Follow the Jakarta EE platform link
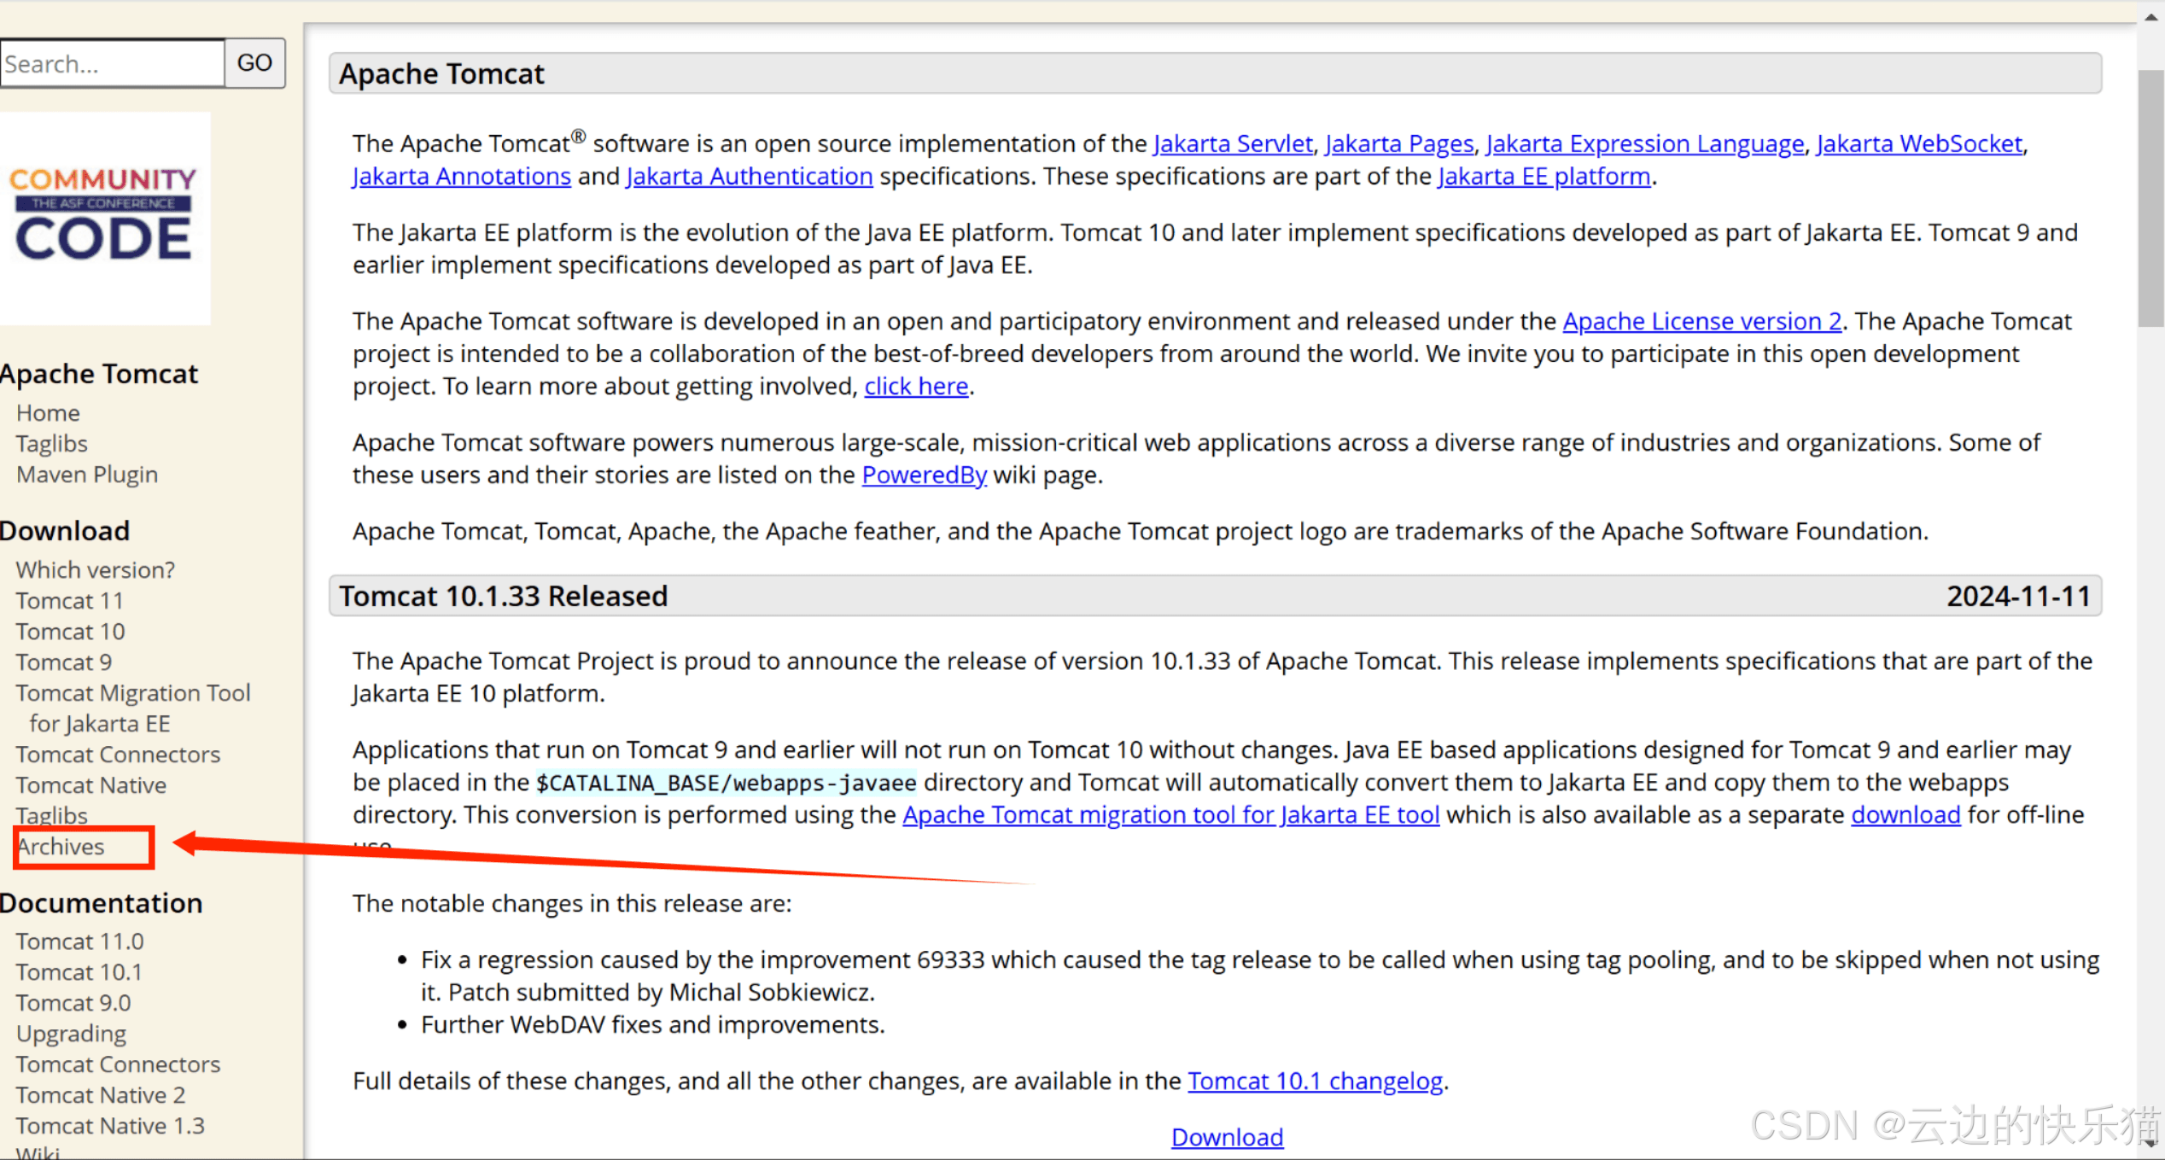Screen dimensions: 2165x1160 [x=1544, y=176]
